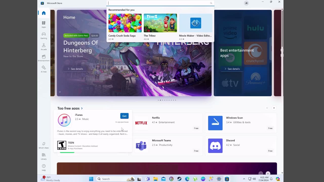Click the iTunes description text
The image size is (324, 182).
tap(92, 132)
